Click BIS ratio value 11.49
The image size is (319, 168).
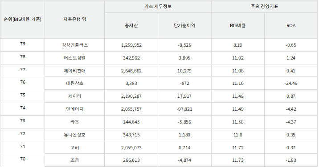point(237,109)
